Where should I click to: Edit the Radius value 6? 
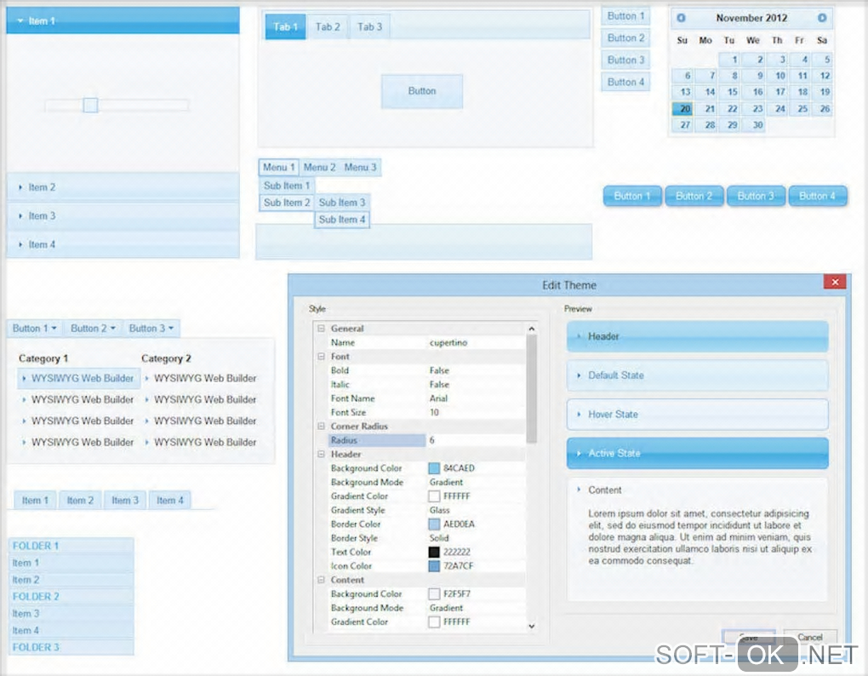pos(475,440)
